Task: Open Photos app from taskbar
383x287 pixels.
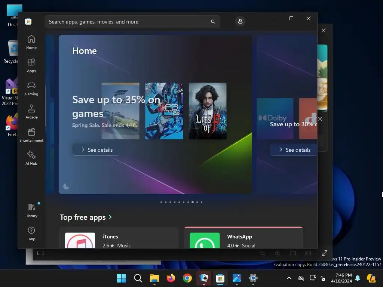Action: 237,278
